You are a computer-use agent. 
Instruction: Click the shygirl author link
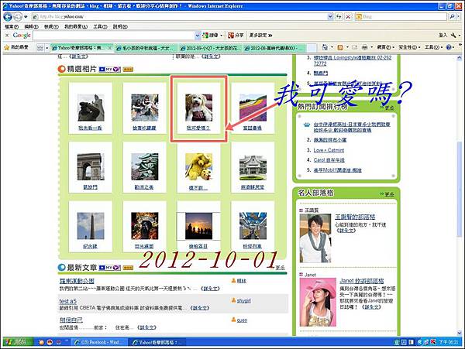pos(244,301)
